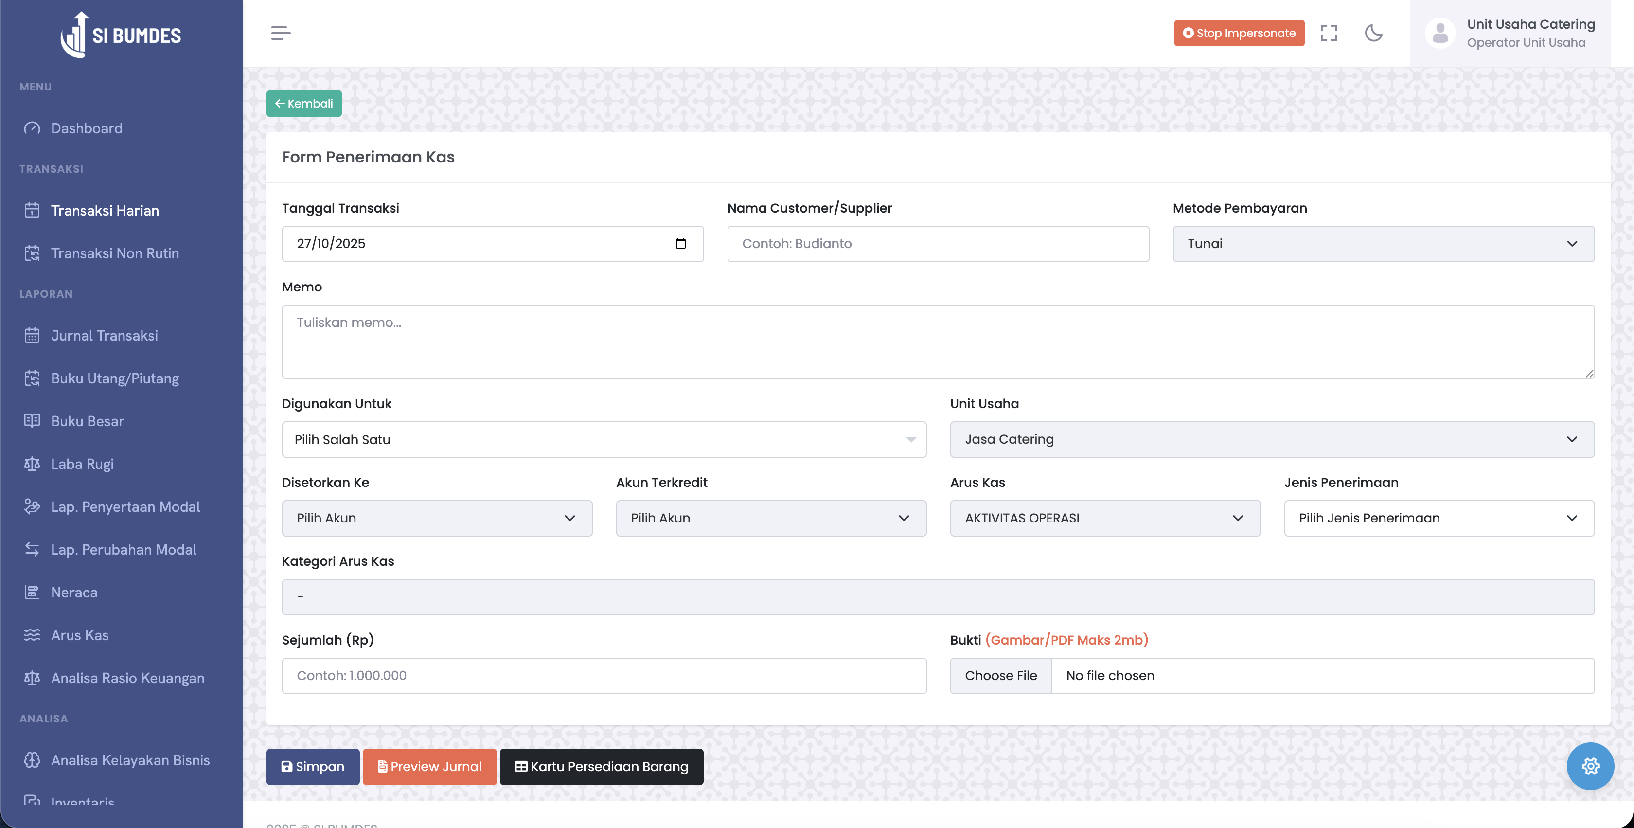
Task: Toggle dark mode with the moon icon
Action: (x=1373, y=33)
